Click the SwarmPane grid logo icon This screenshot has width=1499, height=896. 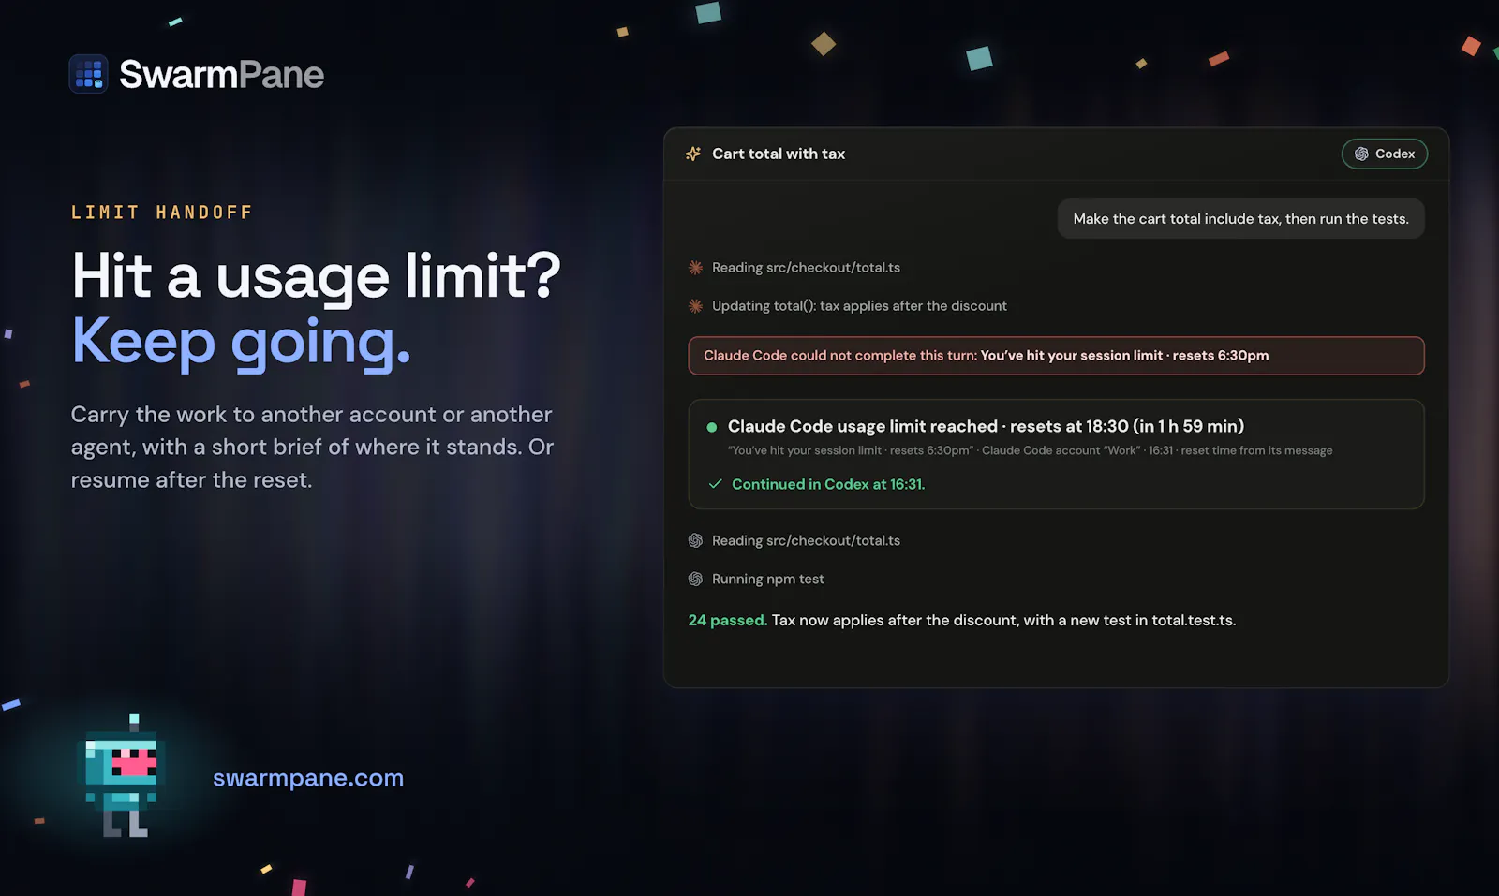pyautogui.click(x=89, y=74)
